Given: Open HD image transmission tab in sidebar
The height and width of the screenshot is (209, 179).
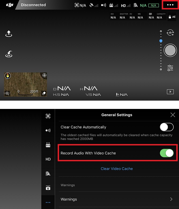Looking at the screenshot, I should point(48,159).
